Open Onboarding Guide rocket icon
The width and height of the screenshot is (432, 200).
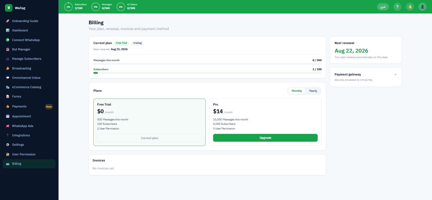[x=8, y=21]
